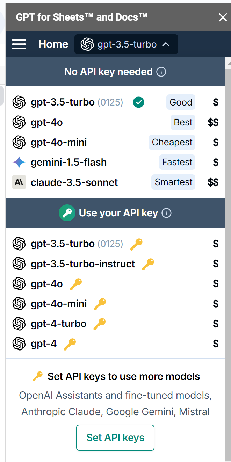
Task: Select gpt-4 under your API key
Action: click(115, 344)
